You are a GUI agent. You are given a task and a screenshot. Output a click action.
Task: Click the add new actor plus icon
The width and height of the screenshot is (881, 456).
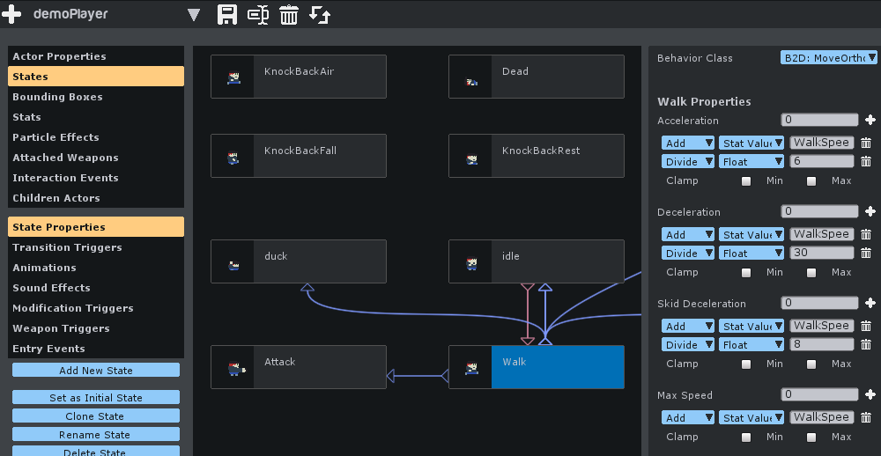[11, 15]
